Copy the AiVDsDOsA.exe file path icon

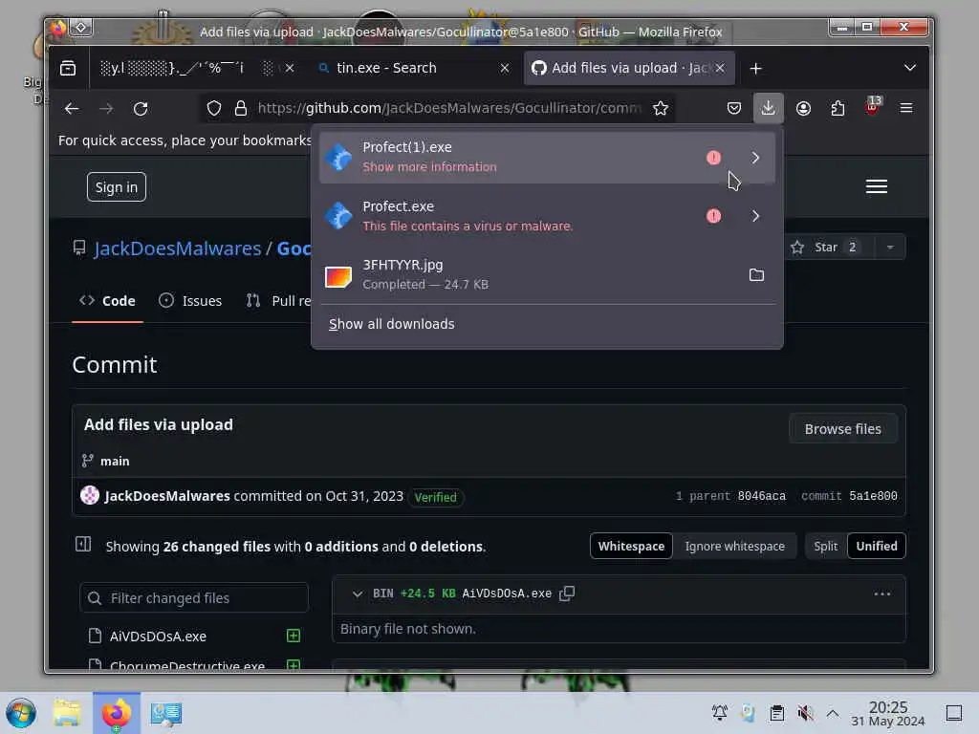click(567, 594)
